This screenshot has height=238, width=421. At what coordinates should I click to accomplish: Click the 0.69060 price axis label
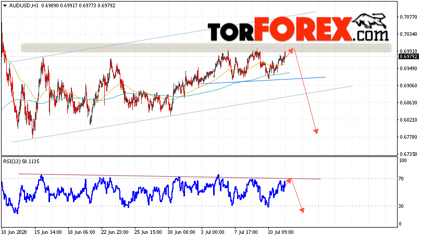[x=408, y=85]
